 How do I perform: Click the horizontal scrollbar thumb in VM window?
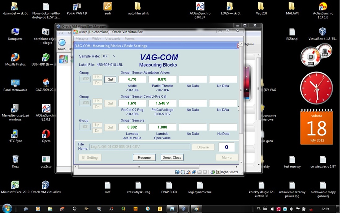tap(139, 167)
